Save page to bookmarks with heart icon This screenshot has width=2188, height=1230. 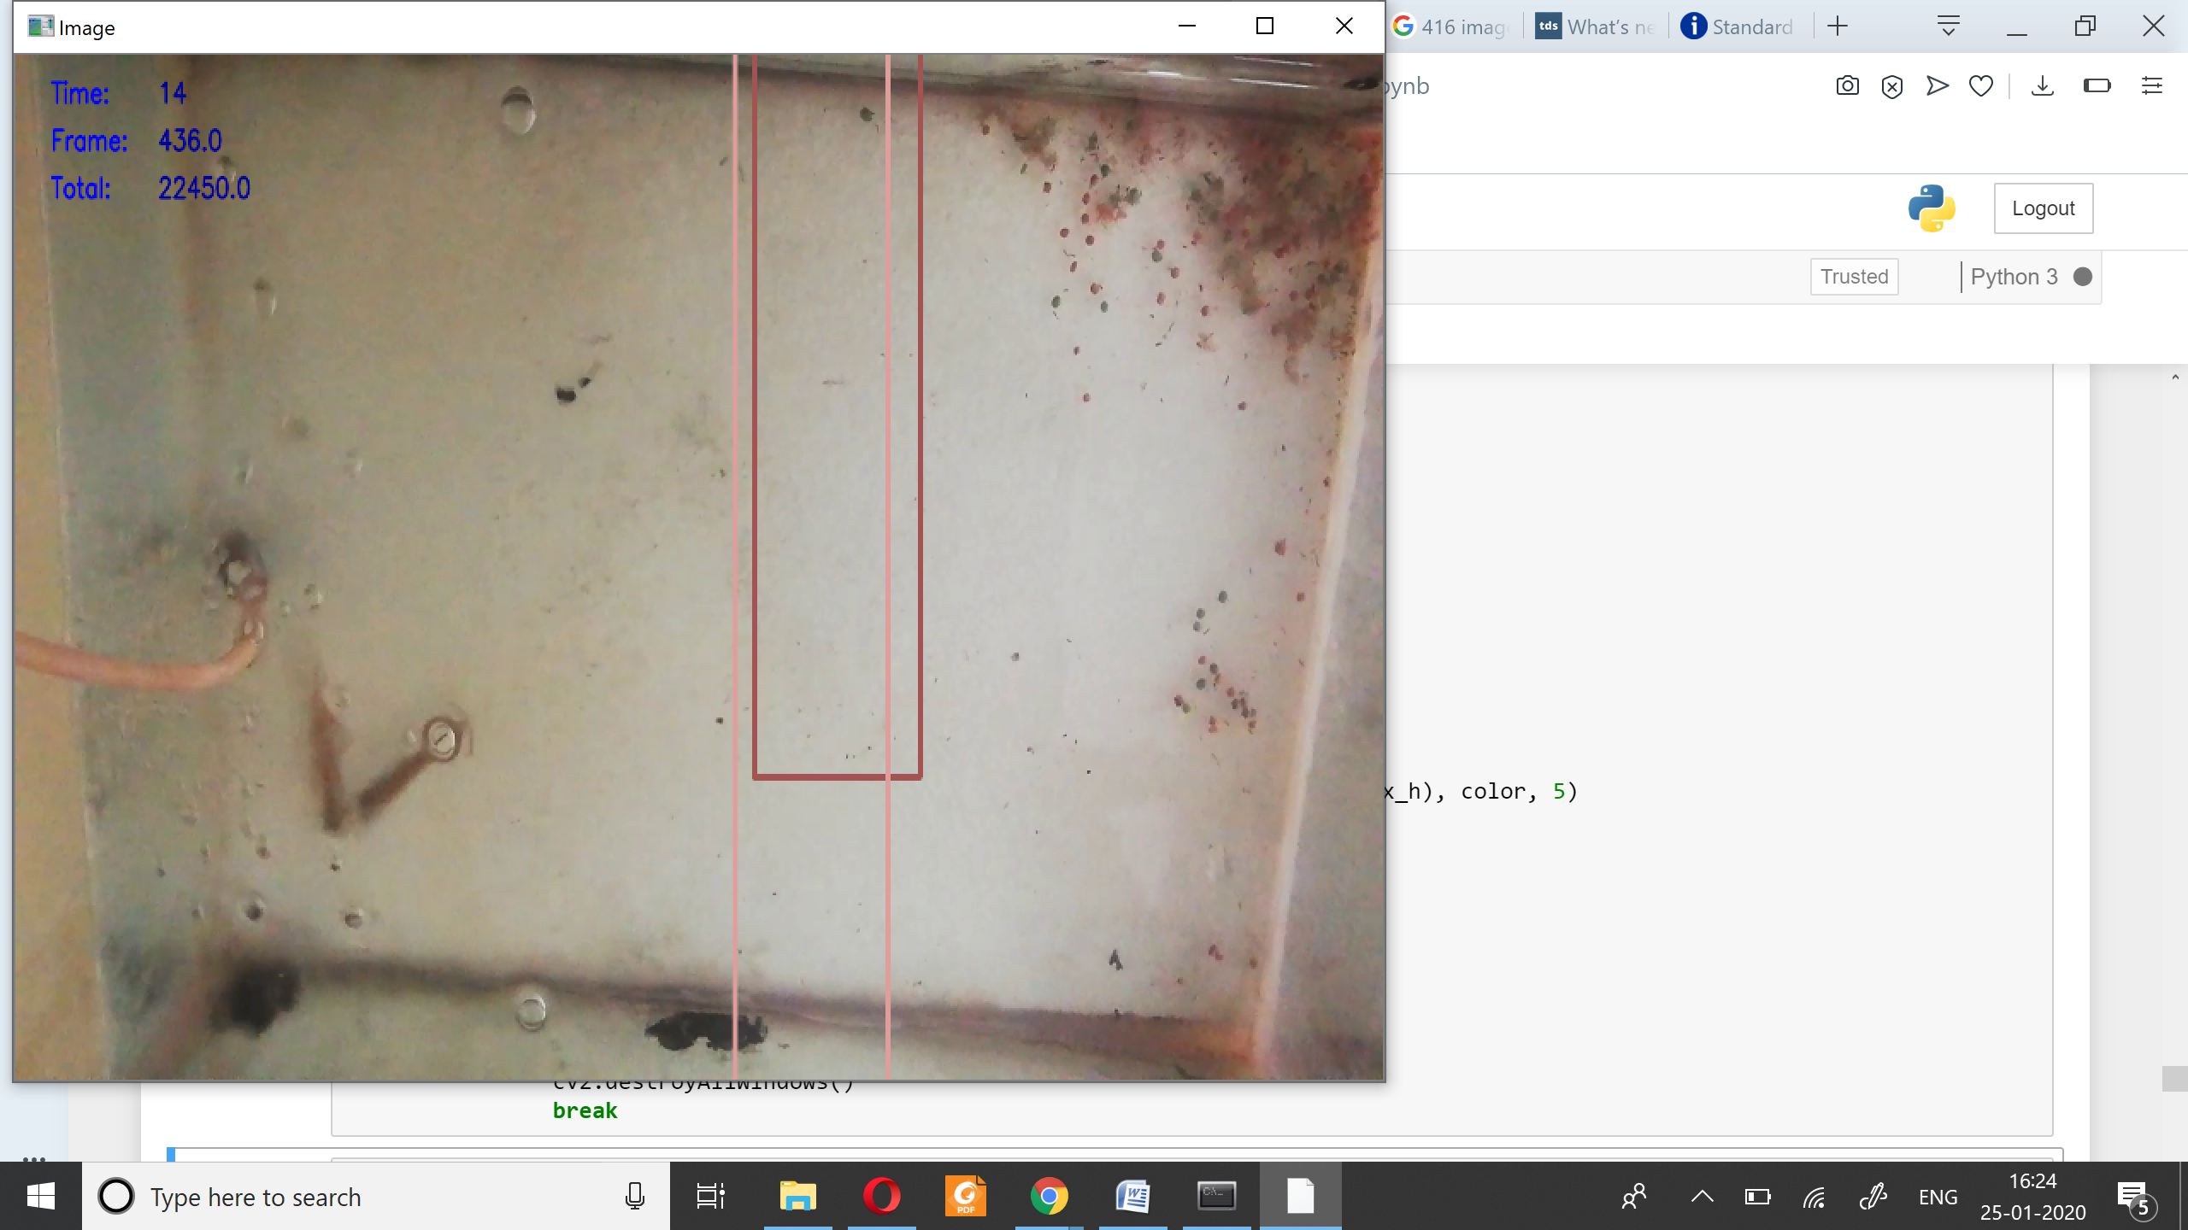1981,85
